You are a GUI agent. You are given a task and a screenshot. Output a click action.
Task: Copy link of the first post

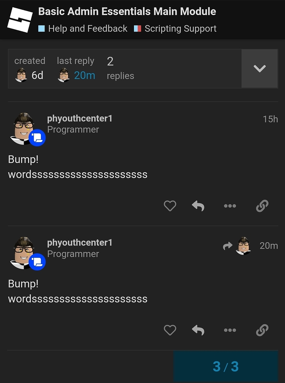click(x=262, y=206)
